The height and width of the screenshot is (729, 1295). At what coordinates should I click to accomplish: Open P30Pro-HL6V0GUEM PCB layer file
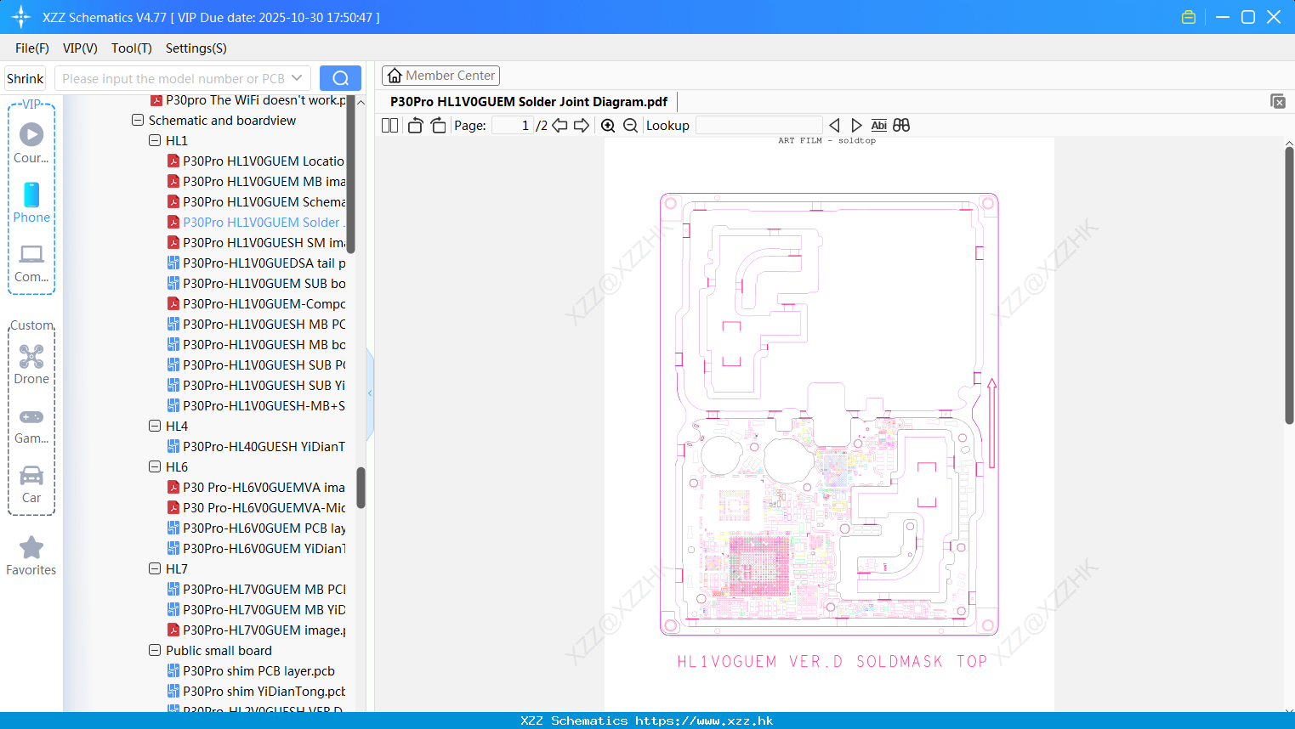pyautogui.click(x=256, y=528)
